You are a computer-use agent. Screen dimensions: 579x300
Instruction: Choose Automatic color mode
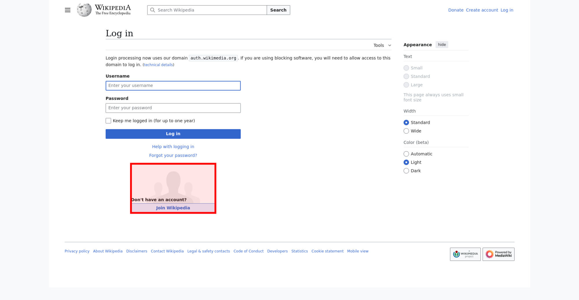coord(406,154)
